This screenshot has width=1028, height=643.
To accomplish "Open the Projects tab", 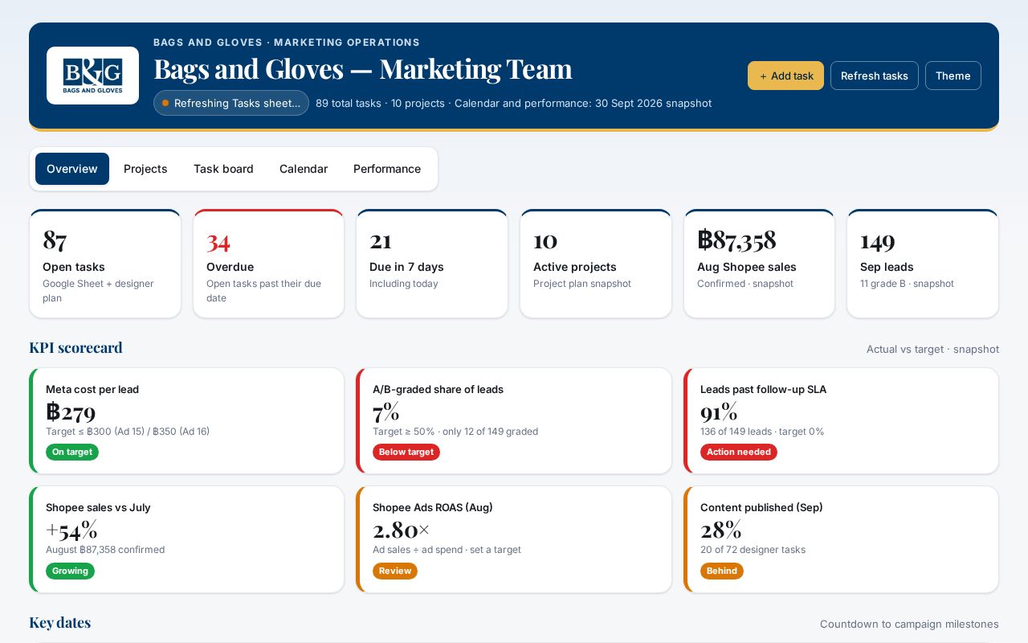I will [145, 169].
